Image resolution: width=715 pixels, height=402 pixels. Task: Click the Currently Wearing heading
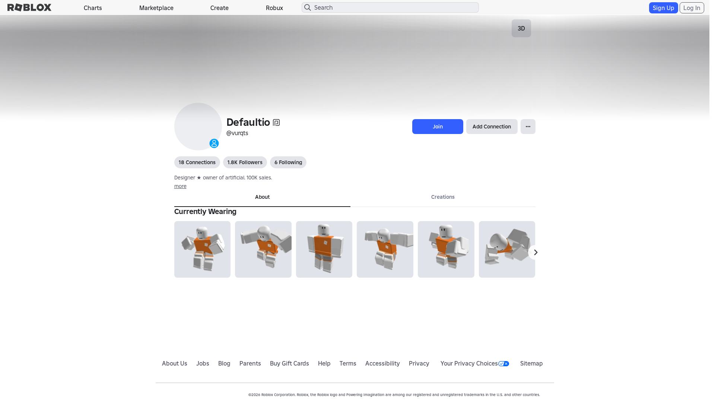pyautogui.click(x=205, y=211)
